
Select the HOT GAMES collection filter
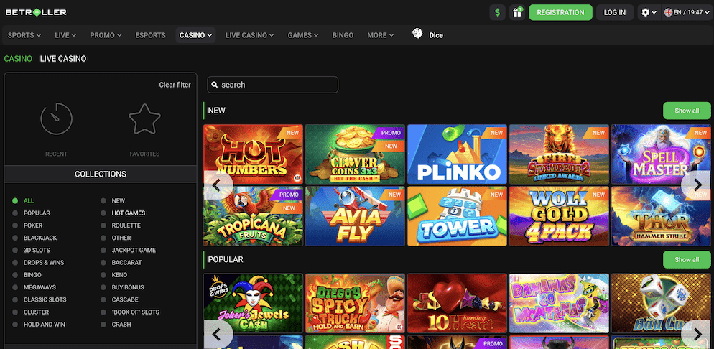pyautogui.click(x=123, y=213)
